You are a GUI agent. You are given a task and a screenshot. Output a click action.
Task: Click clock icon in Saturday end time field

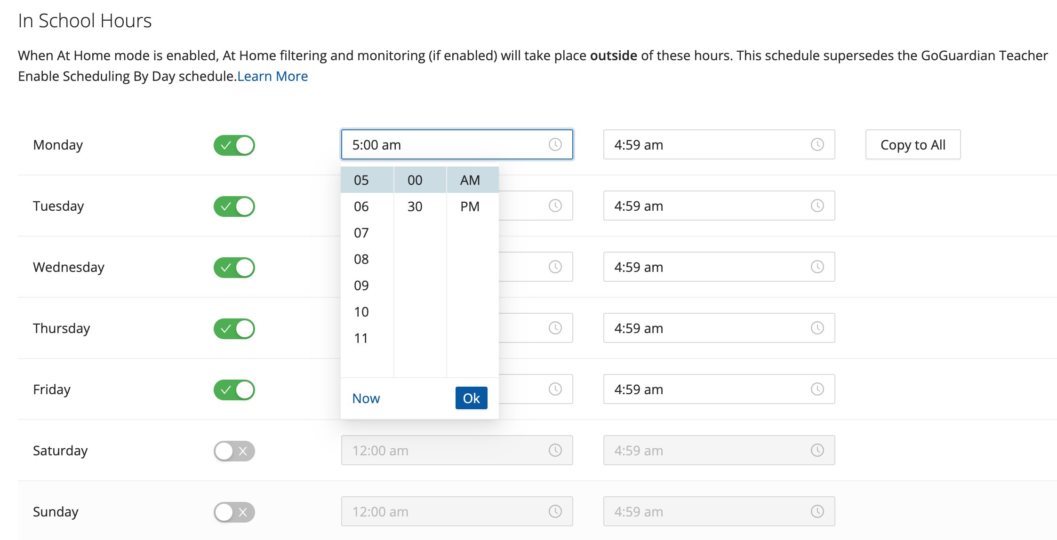point(817,450)
